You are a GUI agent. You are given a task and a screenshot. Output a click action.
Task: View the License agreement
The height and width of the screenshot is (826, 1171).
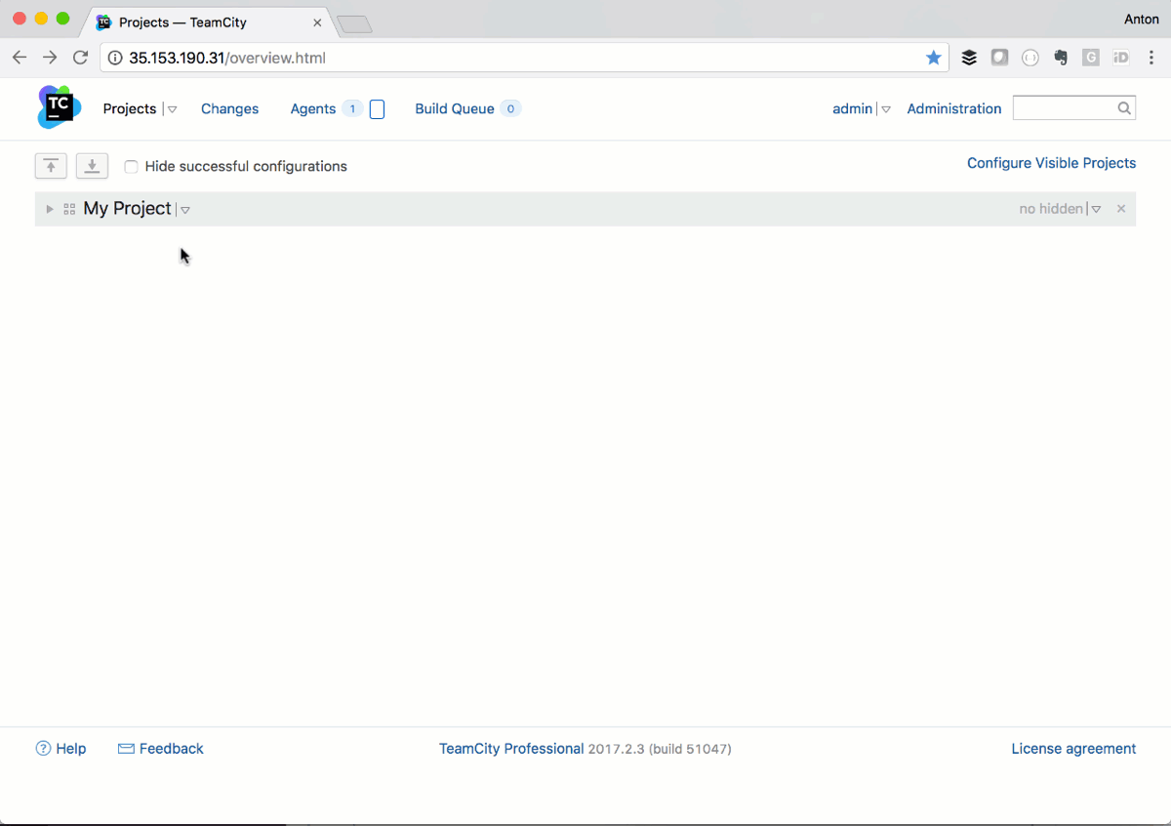[x=1073, y=748]
